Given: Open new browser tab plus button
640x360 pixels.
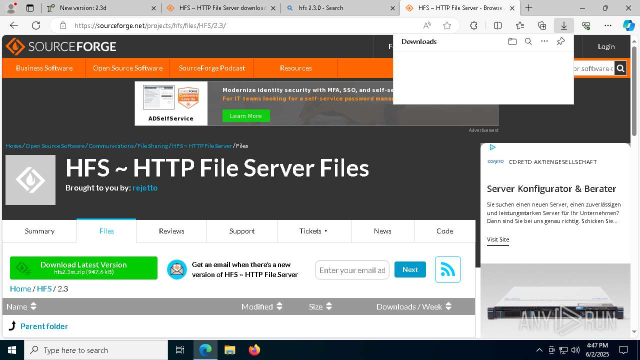Looking at the screenshot, I should [528, 8].
